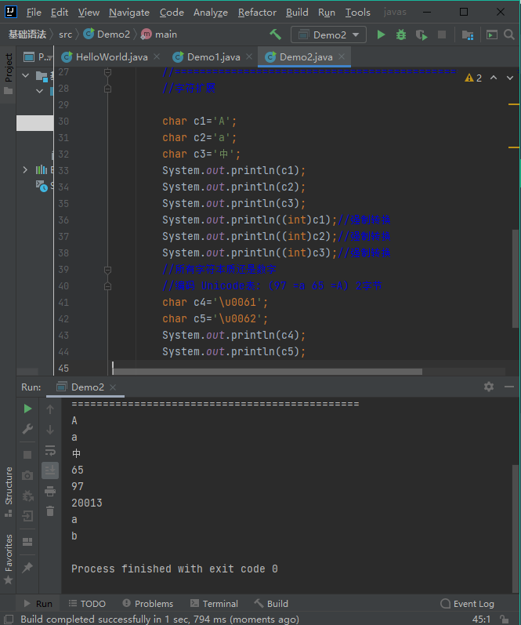
Task: Open the Structure side panel
Action: (x=9, y=491)
